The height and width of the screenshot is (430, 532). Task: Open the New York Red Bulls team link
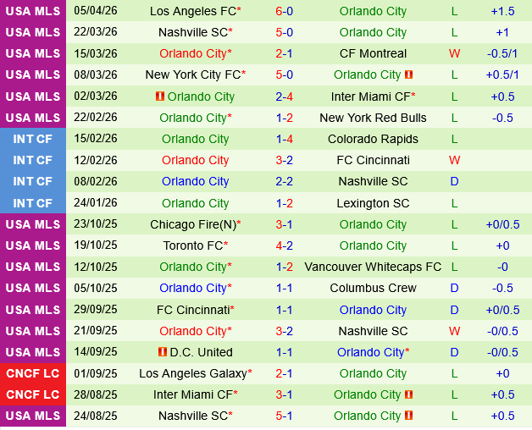coord(373,118)
